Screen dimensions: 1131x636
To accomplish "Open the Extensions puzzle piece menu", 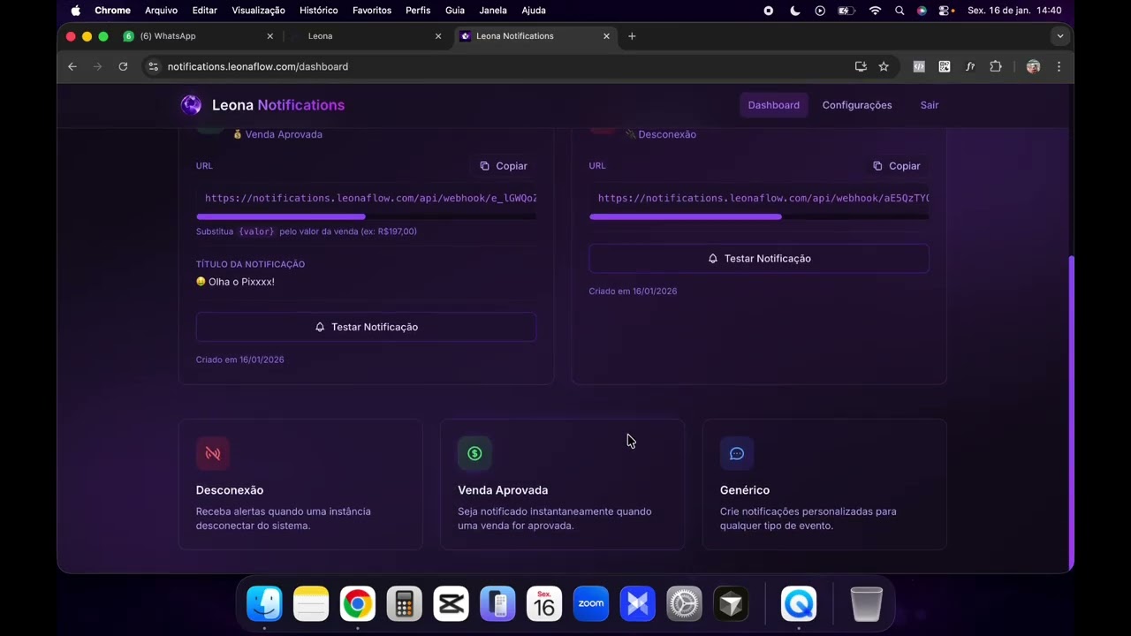I will [996, 66].
